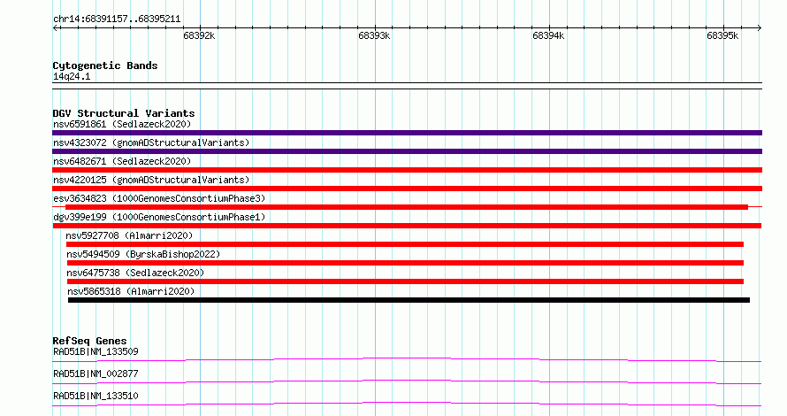Open variant label nsv6475738 (Sedlazeck2020)

135,273
